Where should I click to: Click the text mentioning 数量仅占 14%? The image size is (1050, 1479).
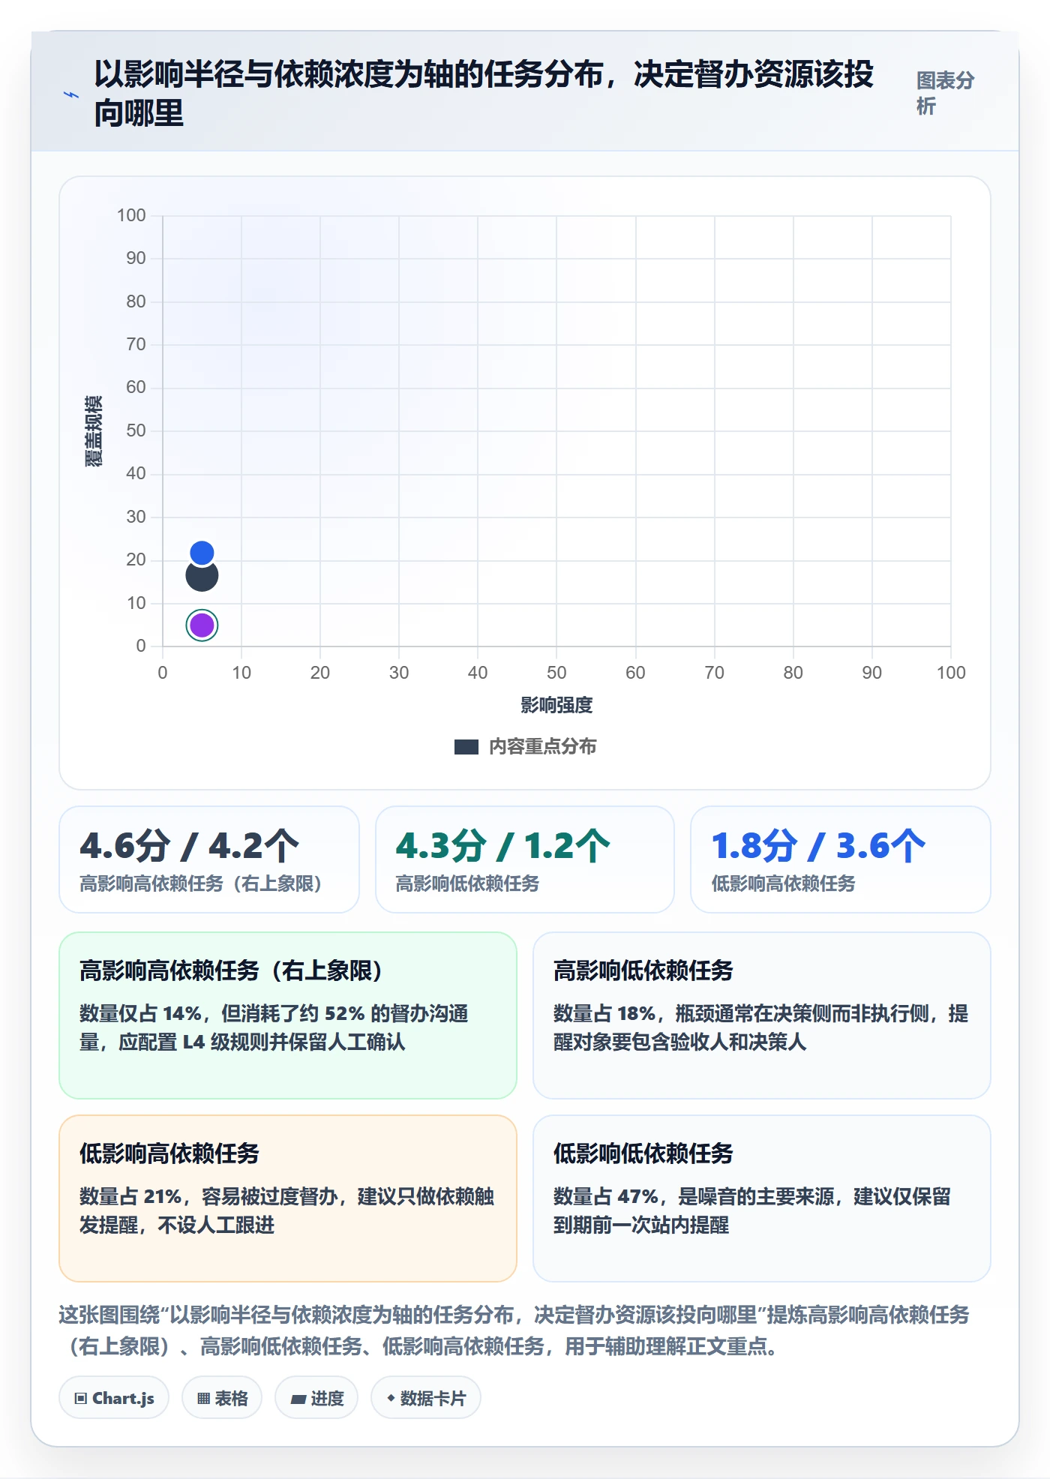tap(274, 1027)
